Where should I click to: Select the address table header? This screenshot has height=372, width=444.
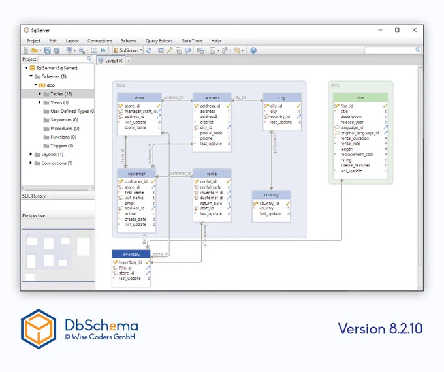[212, 98]
